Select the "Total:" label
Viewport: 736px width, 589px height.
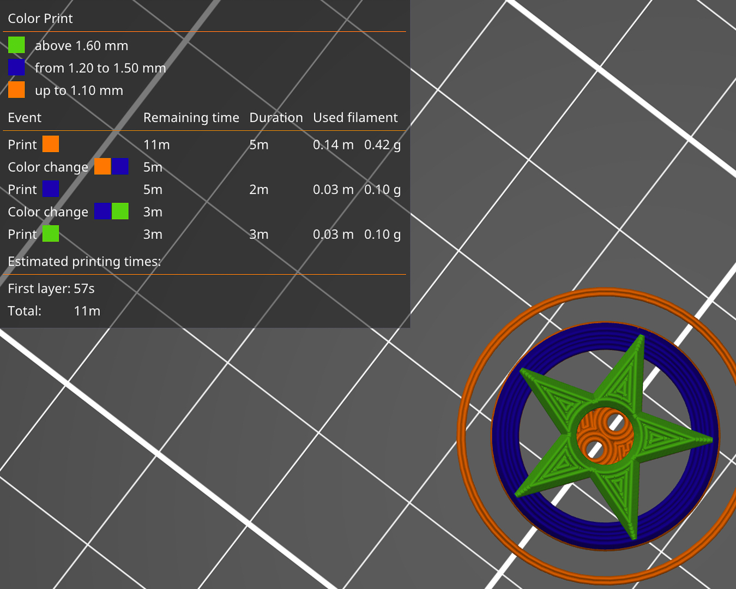tap(25, 311)
